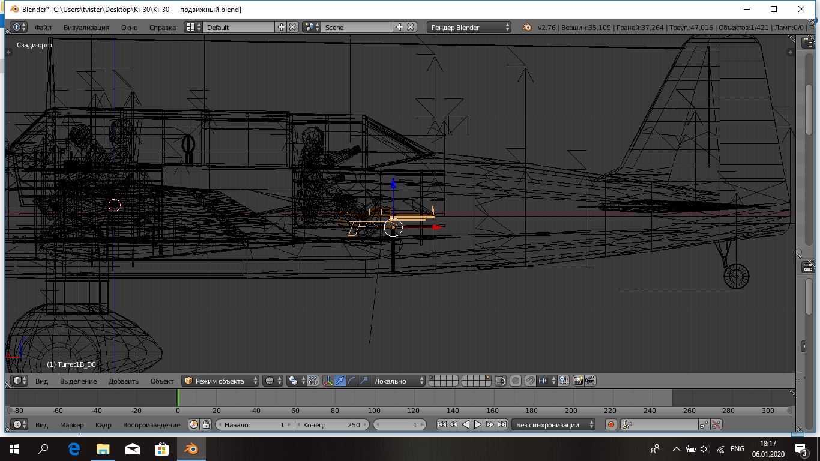Open the Файл menu
Viewport: 820px width, 461px height.
coord(43,27)
